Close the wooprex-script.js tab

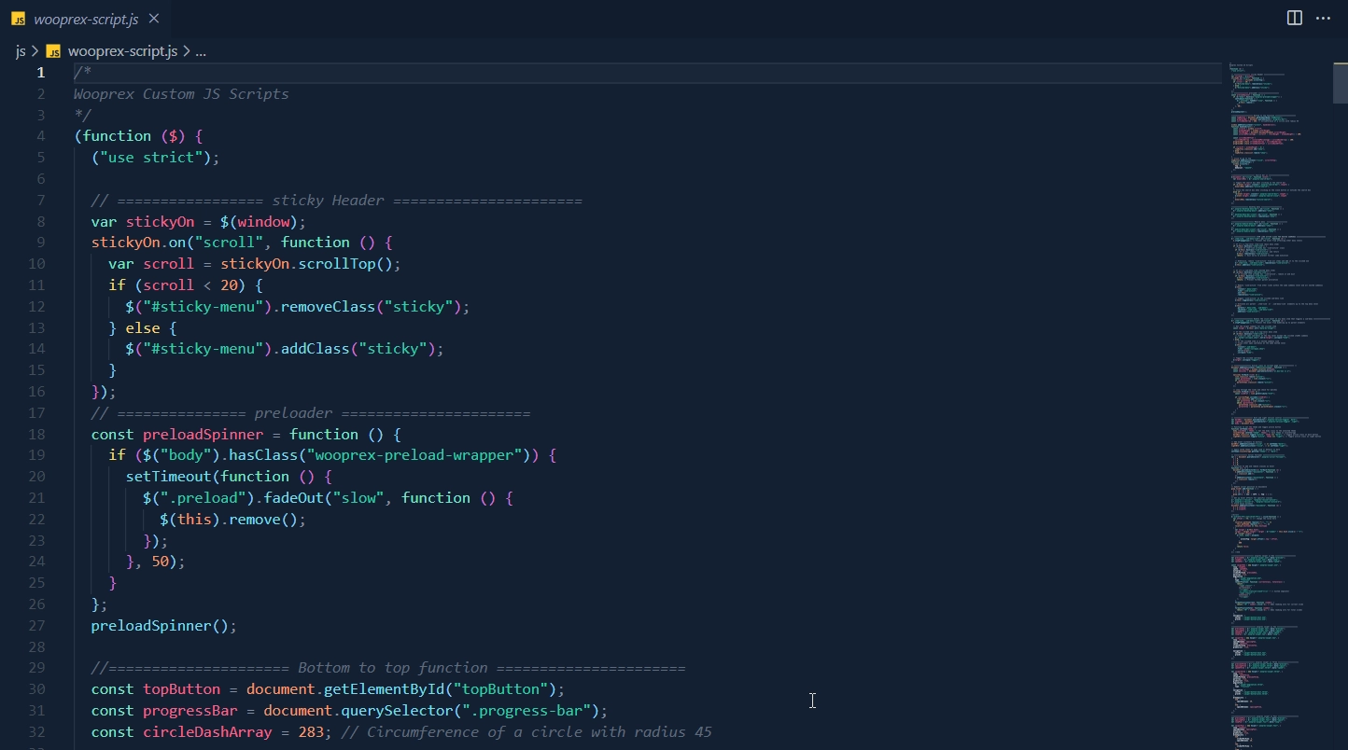(x=154, y=19)
